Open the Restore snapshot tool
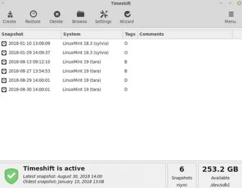The width and height of the screenshot is (242, 188). coord(33,17)
